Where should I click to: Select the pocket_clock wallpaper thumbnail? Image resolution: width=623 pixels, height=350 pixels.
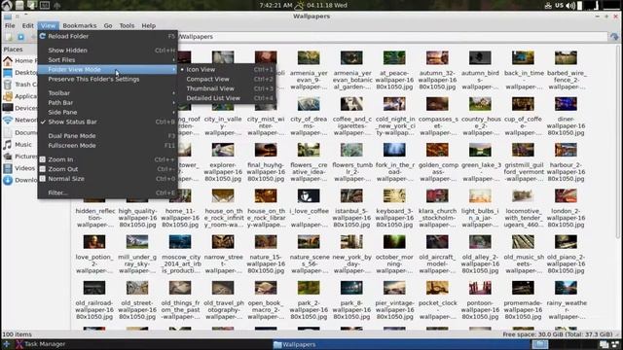click(x=437, y=288)
